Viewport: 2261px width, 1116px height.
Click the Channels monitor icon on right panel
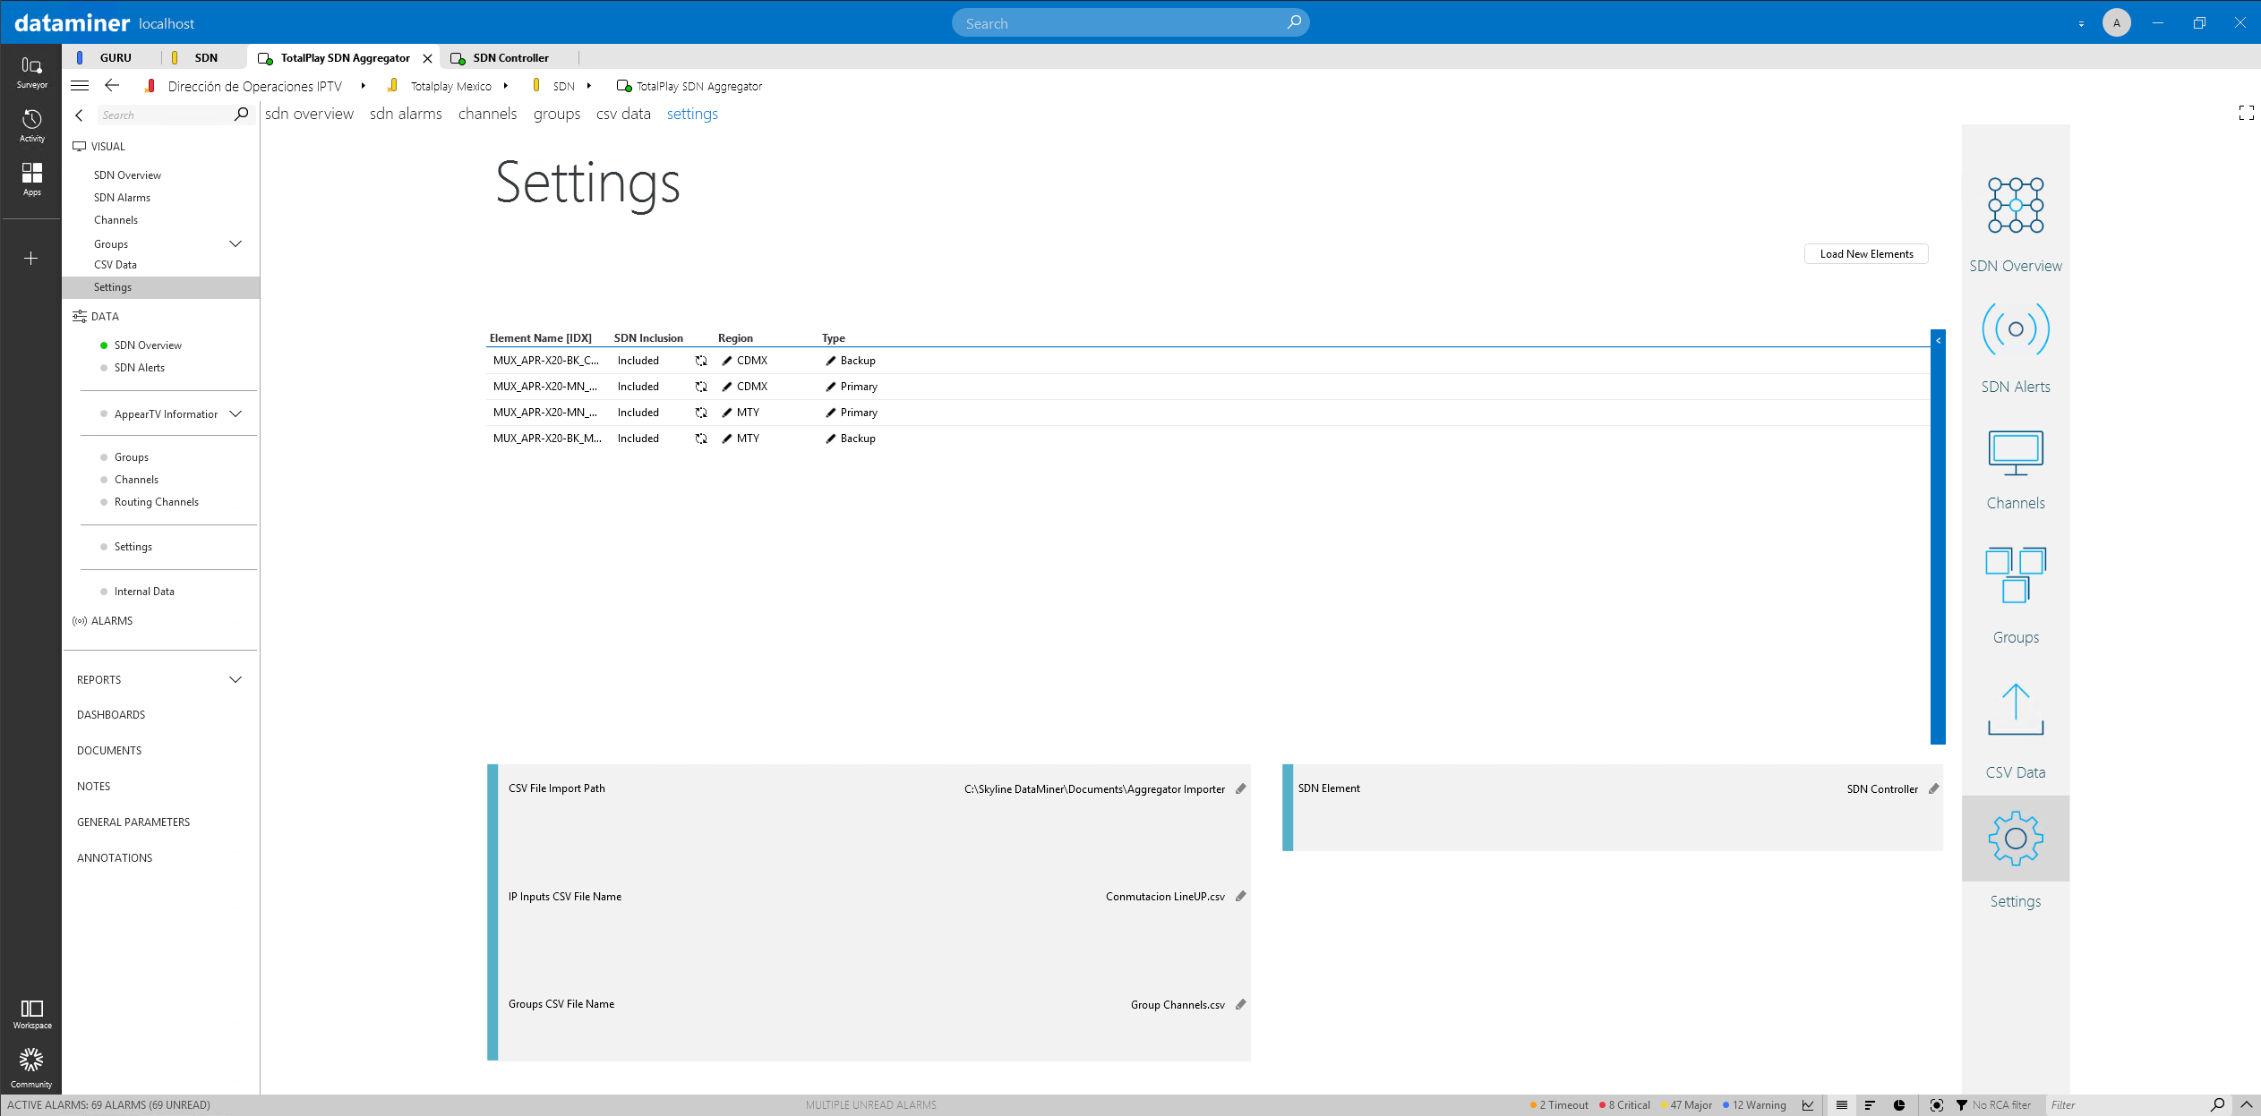tap(2015, 453)
